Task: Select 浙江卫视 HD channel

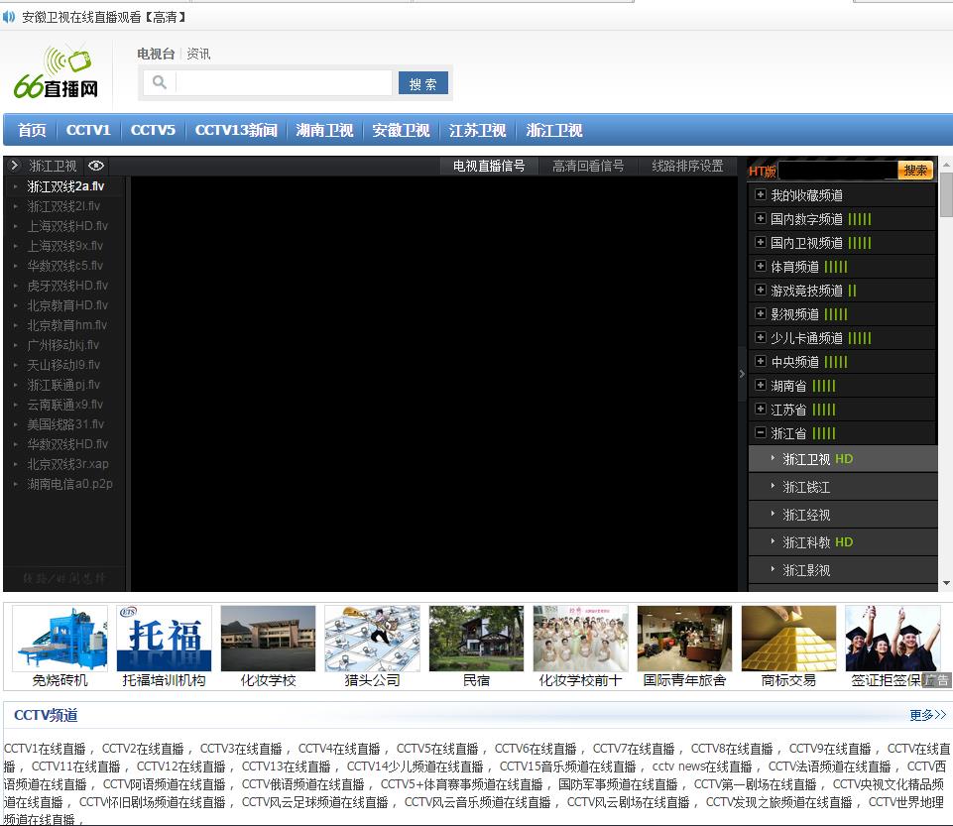Action: (x=842, y=459)
